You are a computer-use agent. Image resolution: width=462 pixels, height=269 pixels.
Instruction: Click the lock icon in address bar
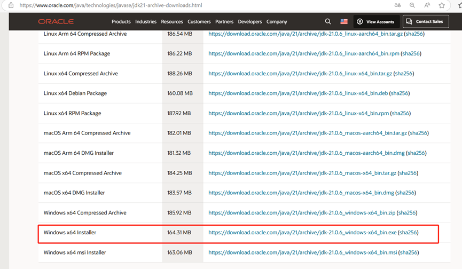coord(10,5)
